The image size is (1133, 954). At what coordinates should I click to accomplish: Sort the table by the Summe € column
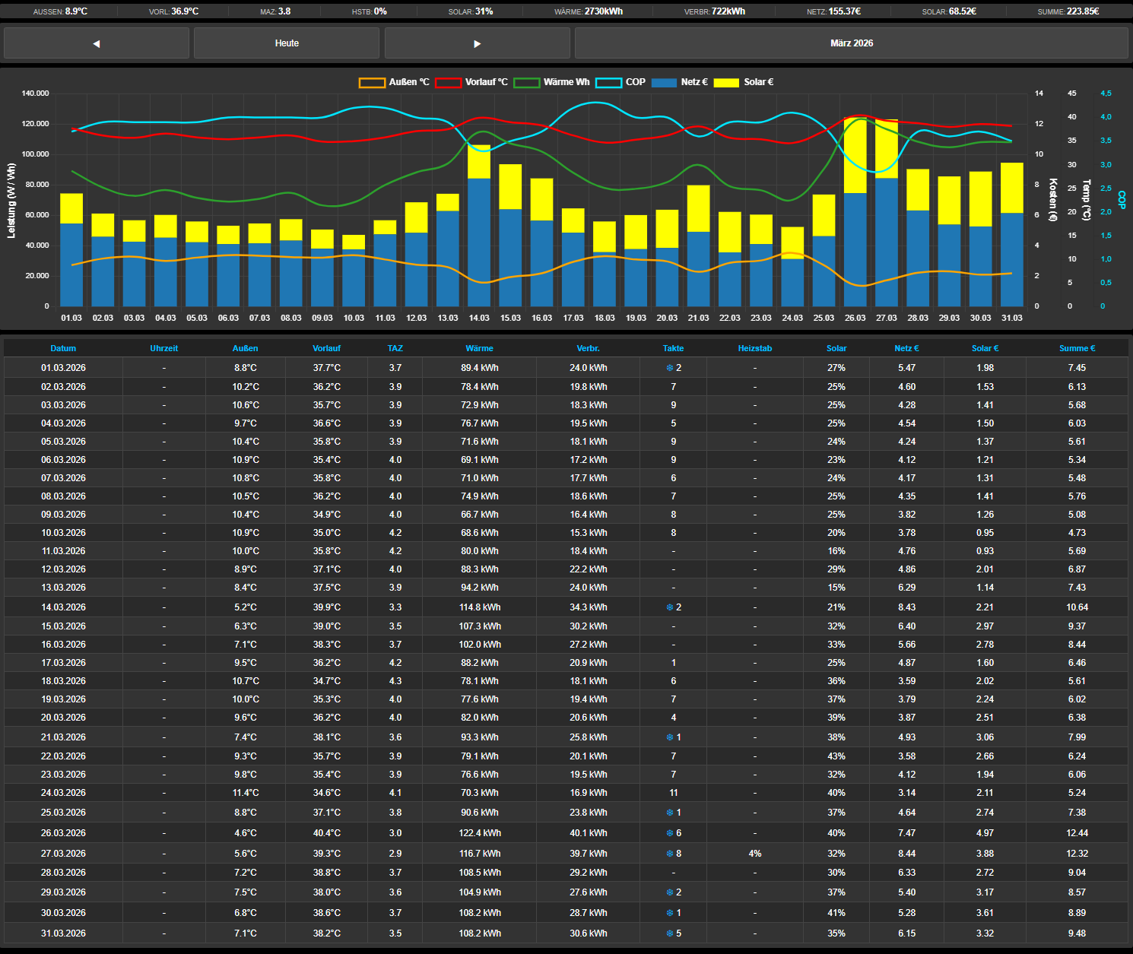click(x=1077, y=348)
